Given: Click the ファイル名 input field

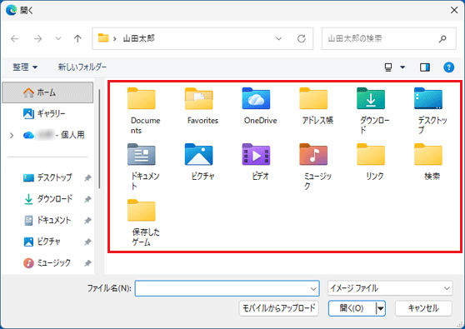Looking at the screenshot, I should pyautogui.click(x=222, y=288).
